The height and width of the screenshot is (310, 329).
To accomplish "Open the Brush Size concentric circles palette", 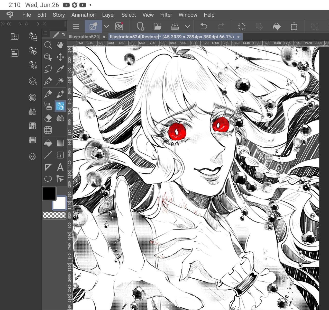I will coord(33,65).
